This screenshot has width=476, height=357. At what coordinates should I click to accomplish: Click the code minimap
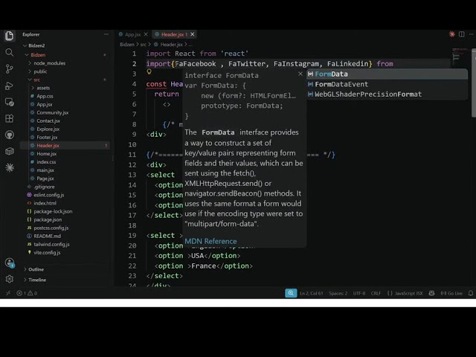point(460,57)
